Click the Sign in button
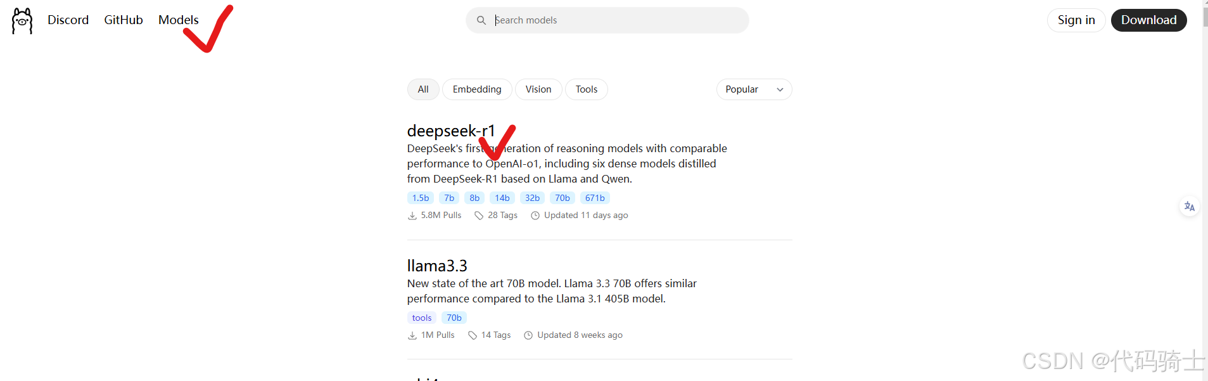Screen dimensions: 1208x381 (1076, 20)
